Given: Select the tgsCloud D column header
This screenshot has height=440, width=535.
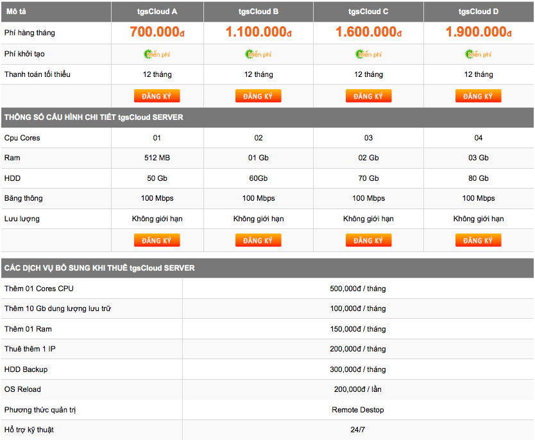Looking at the screenshot, I should (x=479, y=12).
